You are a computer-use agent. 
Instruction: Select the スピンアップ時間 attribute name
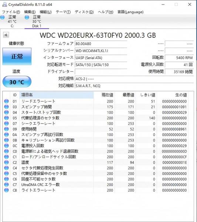tap(37, 107)
